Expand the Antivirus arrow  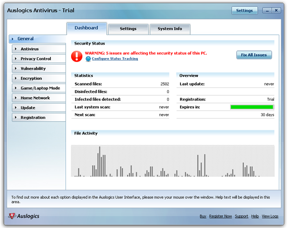pyautogui.click(x=16, y=49)
